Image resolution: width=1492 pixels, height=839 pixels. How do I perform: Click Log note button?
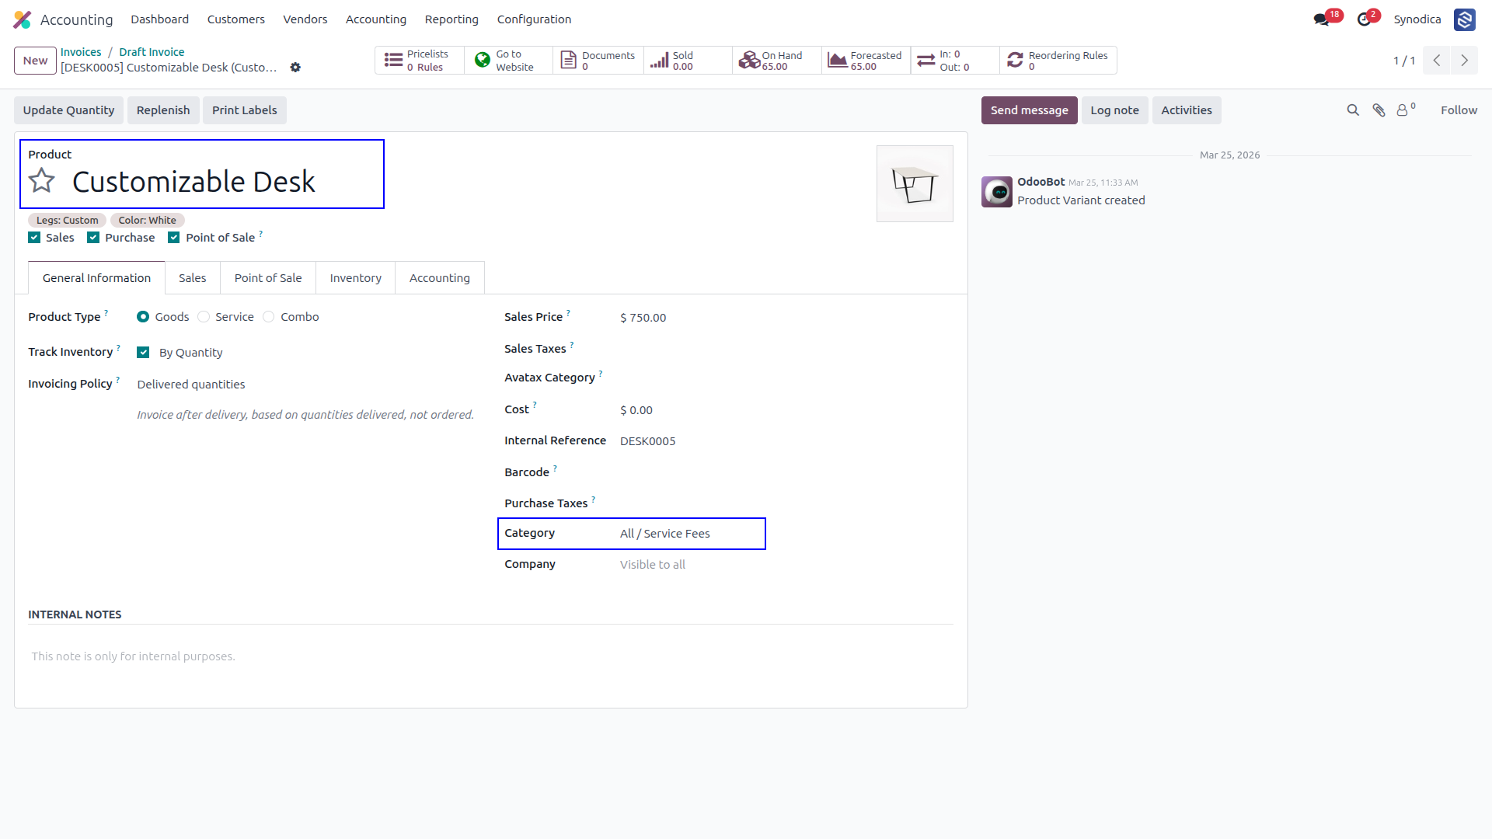pos(1114,110)
